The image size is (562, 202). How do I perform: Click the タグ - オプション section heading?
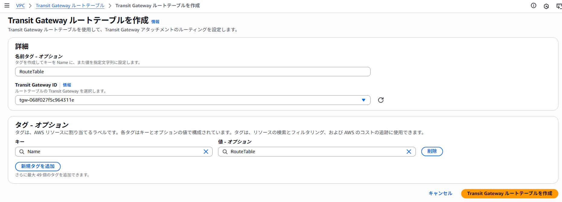[x=42, y=125]
